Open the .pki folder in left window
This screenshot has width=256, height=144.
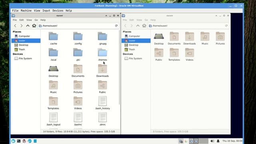tap(78, 54)
